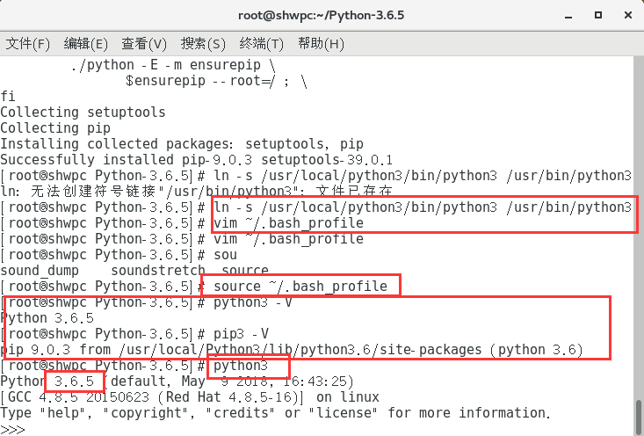Screen dimensions: 644x436
Task: Close the terminal window
Action: tap(627, 15)
